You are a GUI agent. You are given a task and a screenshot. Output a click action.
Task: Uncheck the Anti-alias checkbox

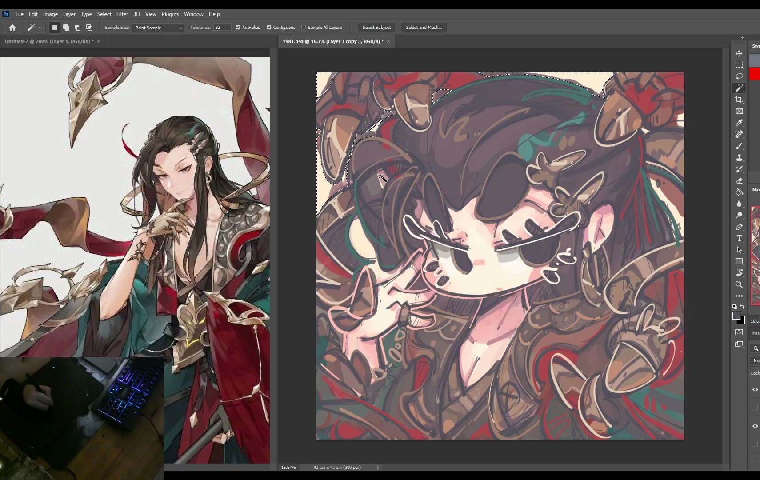click(238, 27)
